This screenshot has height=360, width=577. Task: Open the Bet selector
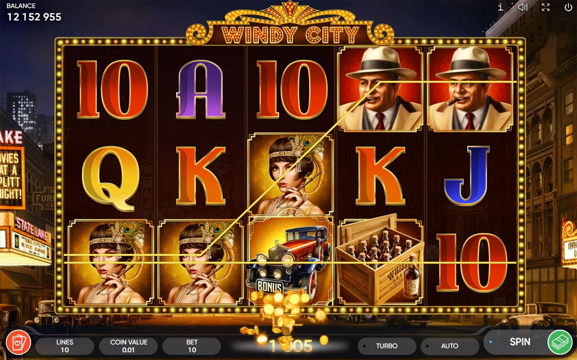point(192,346)
